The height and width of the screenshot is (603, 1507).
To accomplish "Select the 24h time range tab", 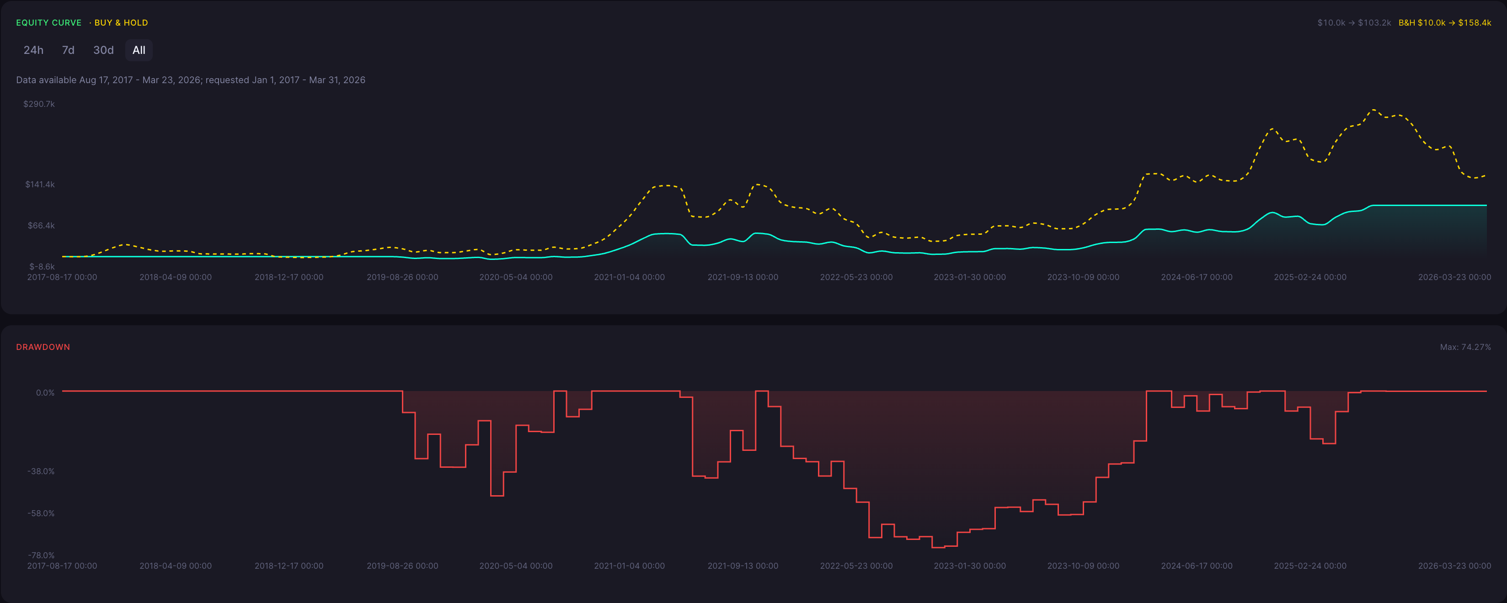I will point(33,50).
